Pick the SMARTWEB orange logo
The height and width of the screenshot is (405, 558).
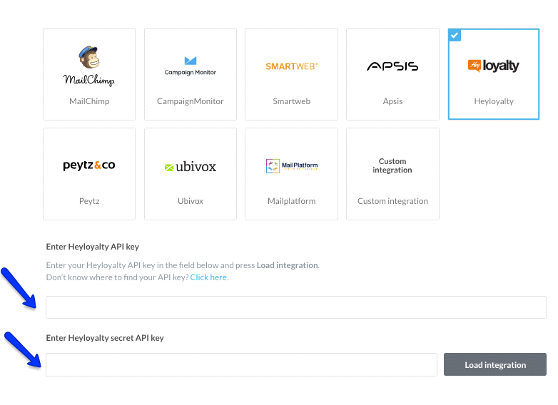tap(291, 66)
